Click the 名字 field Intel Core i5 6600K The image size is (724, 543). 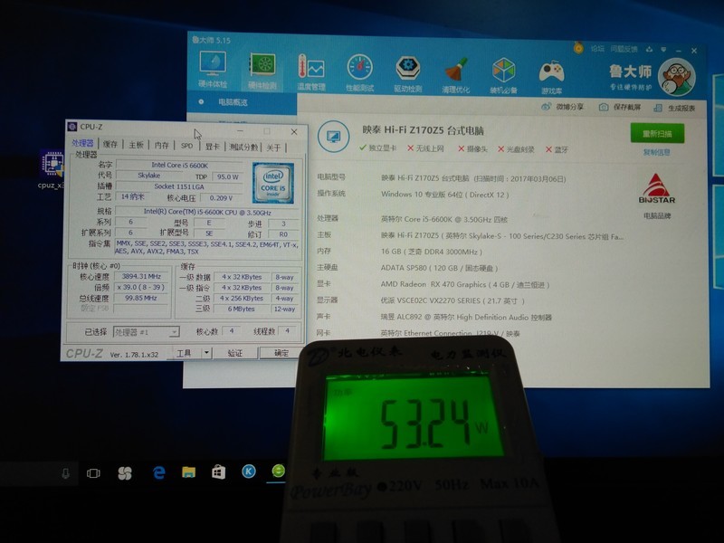tap(179, 165)
